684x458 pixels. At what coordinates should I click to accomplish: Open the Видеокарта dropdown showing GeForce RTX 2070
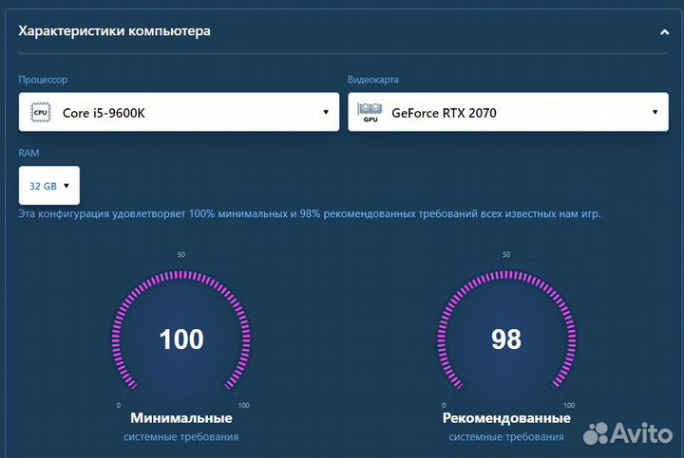point(508,112)
